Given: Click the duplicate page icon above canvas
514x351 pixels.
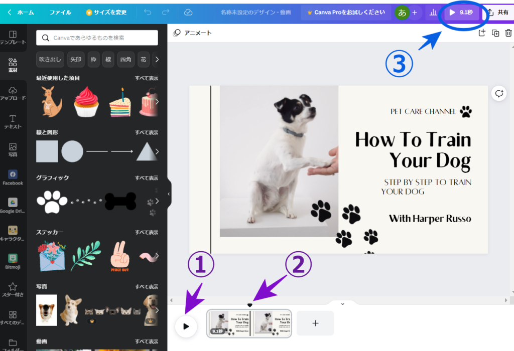Looking at the screenshot, I should coord(495,33).
